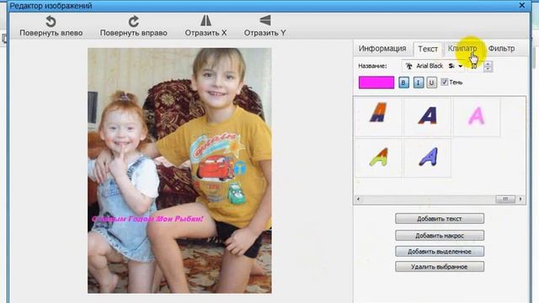Toggle the Тень shadow checkbox
539x303 pixels.
click(445, 82)
